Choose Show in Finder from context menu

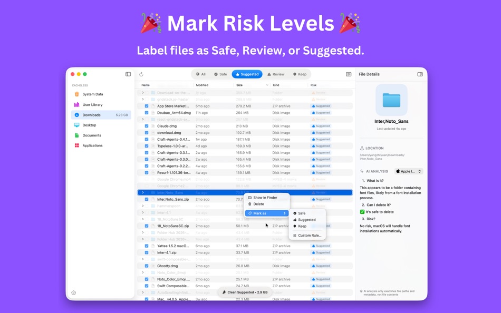click(267, 198)
